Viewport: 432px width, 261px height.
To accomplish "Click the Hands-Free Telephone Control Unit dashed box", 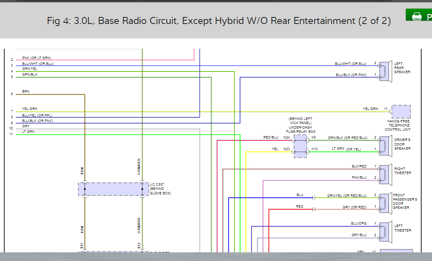I will 401,112.
